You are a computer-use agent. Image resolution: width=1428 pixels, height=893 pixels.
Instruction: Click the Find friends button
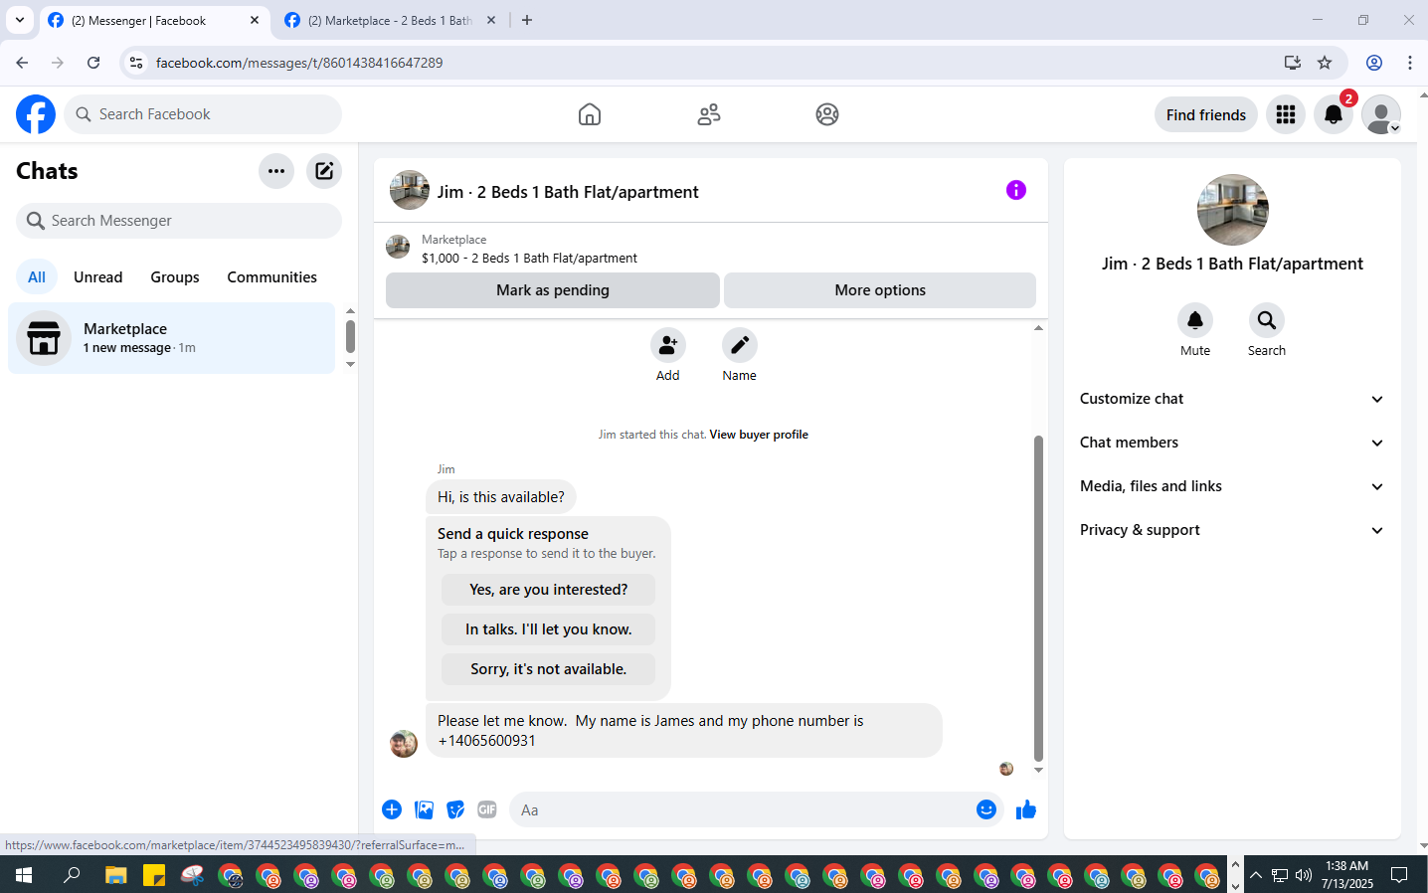pyautogui.click(x=1206, y=114)
